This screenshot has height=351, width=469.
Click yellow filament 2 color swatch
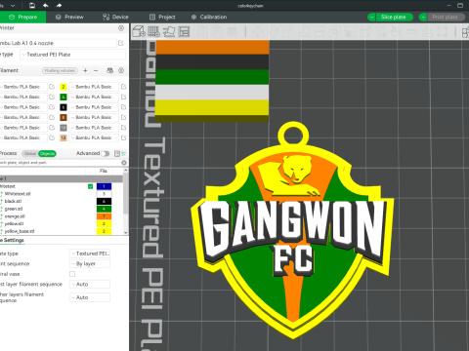click(x=64, y=87)
